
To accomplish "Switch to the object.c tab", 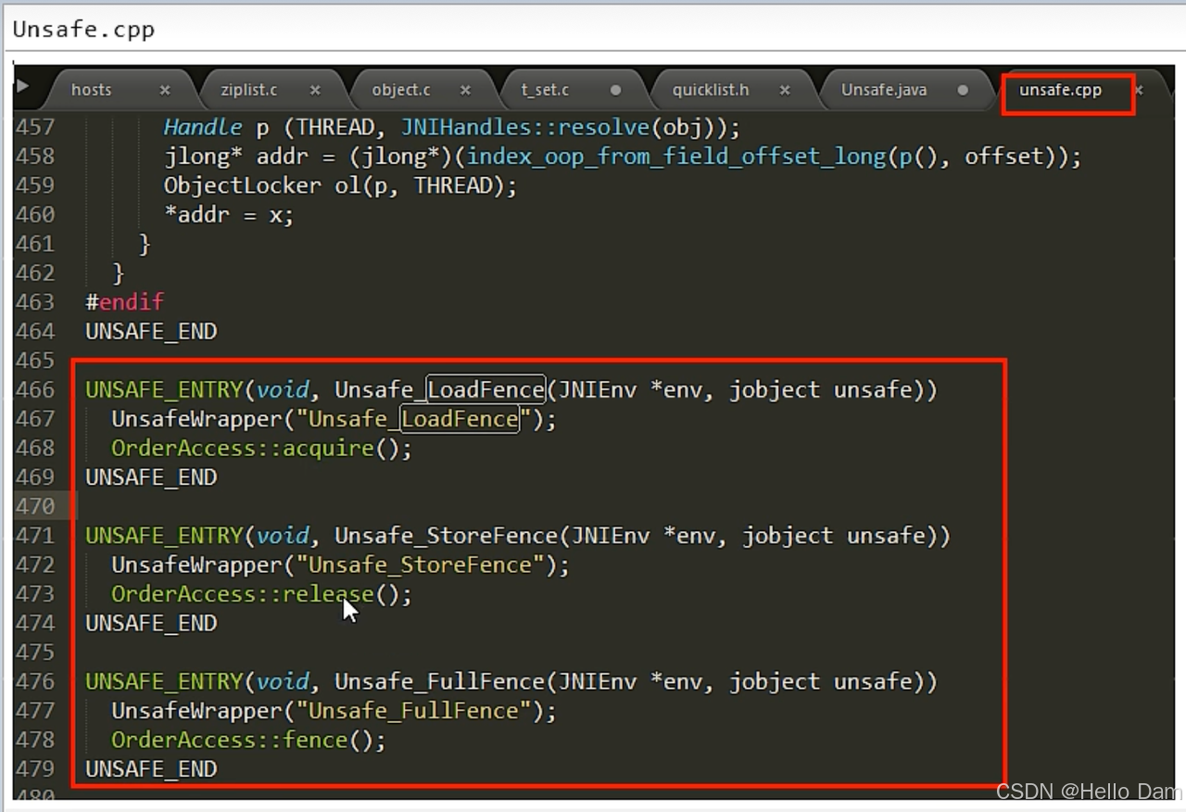I will pos(400,90).
